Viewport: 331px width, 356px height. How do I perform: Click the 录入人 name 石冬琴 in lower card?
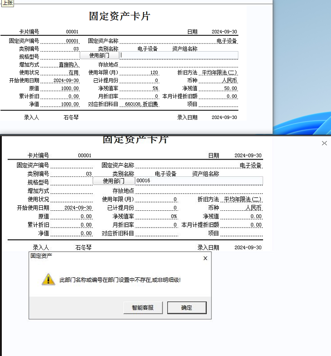pos(83,247)
